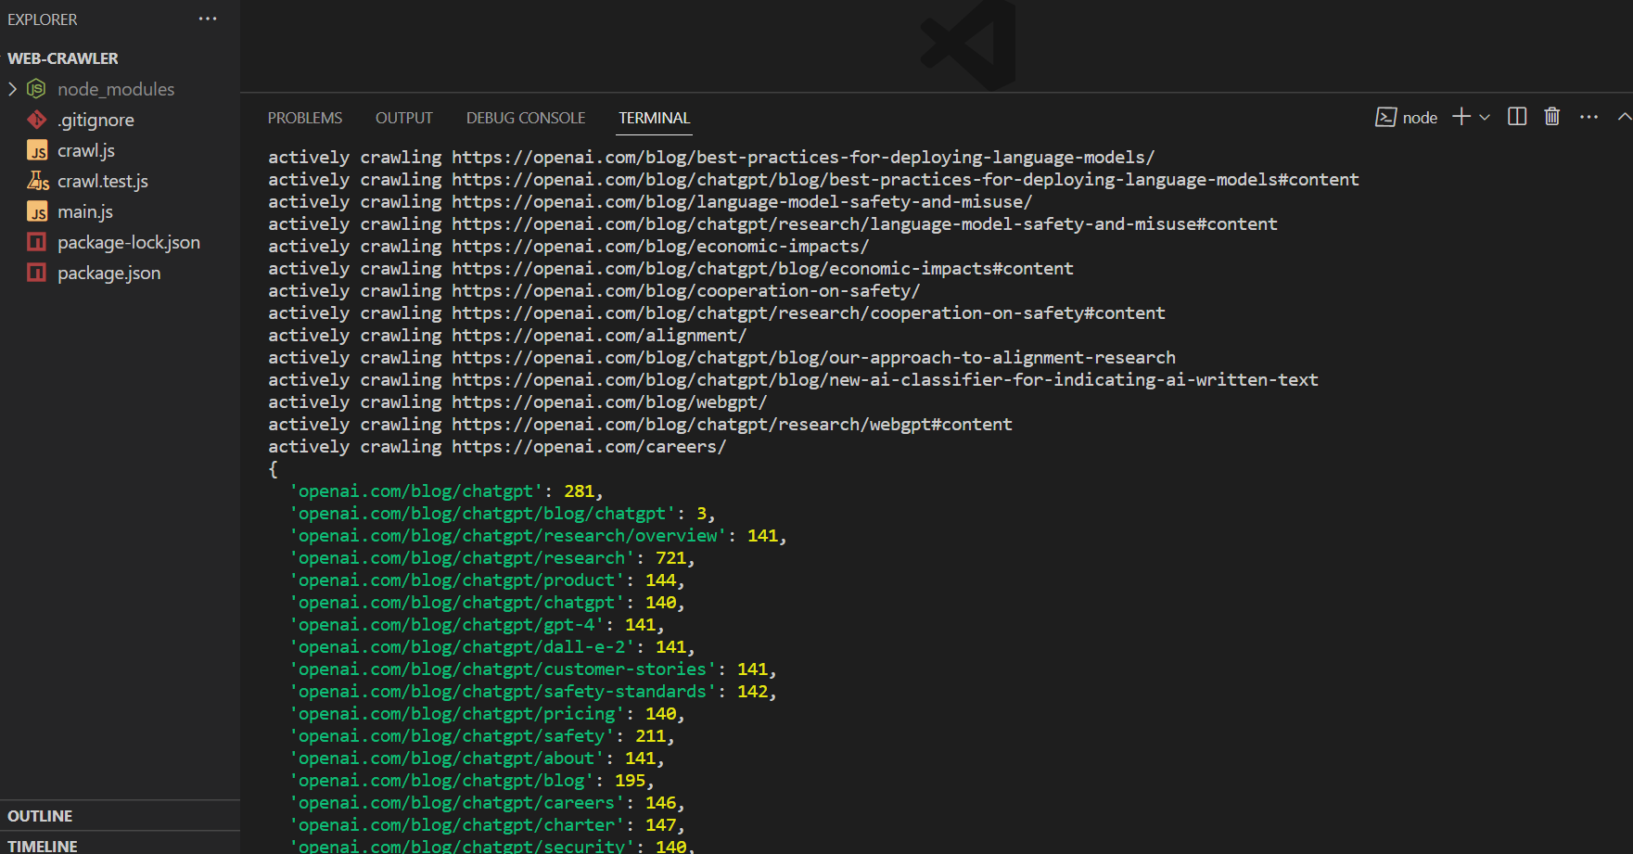The image size is (1633, 854).
Task: Open the openai.com/careers/ crawl link
Action: click(x=589, y=447)
